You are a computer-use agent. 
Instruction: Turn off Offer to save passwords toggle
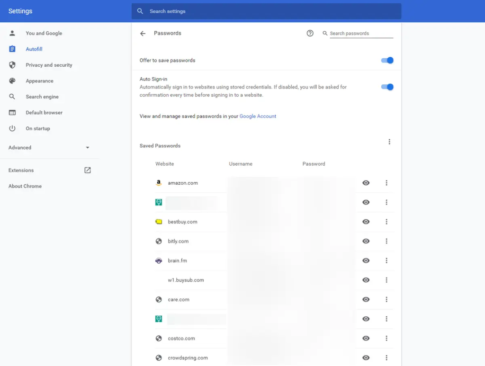(x=387, y=60)
